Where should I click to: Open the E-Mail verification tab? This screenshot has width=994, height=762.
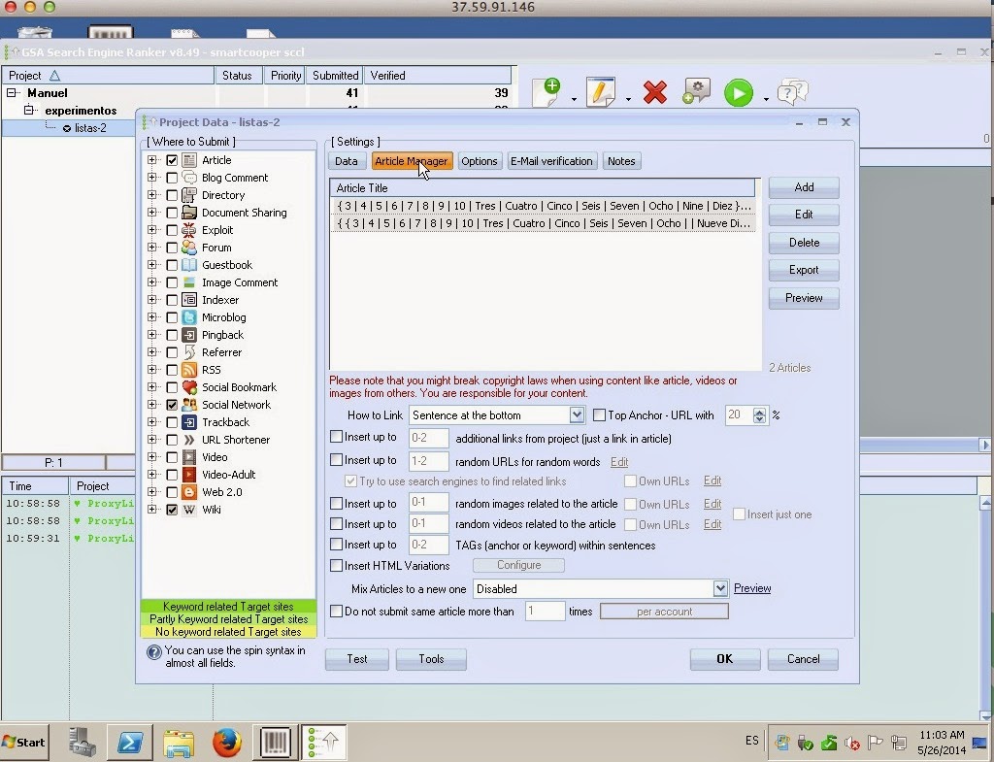coord(551,161)
